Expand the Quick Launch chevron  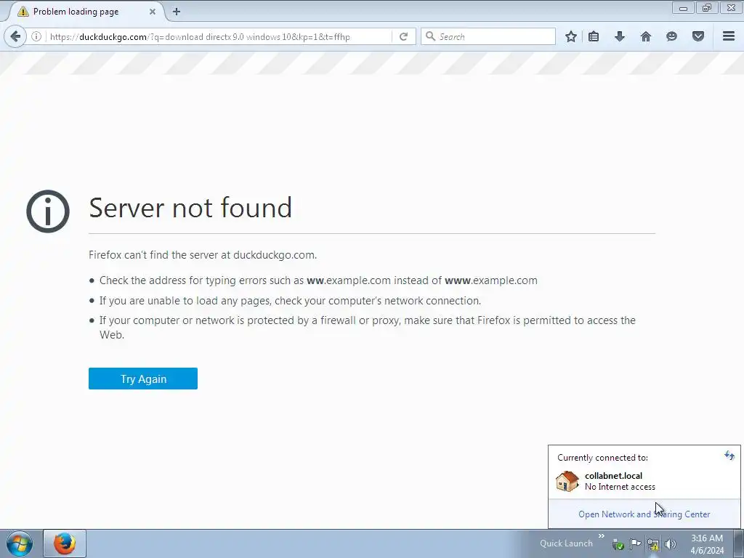(601, 536)
